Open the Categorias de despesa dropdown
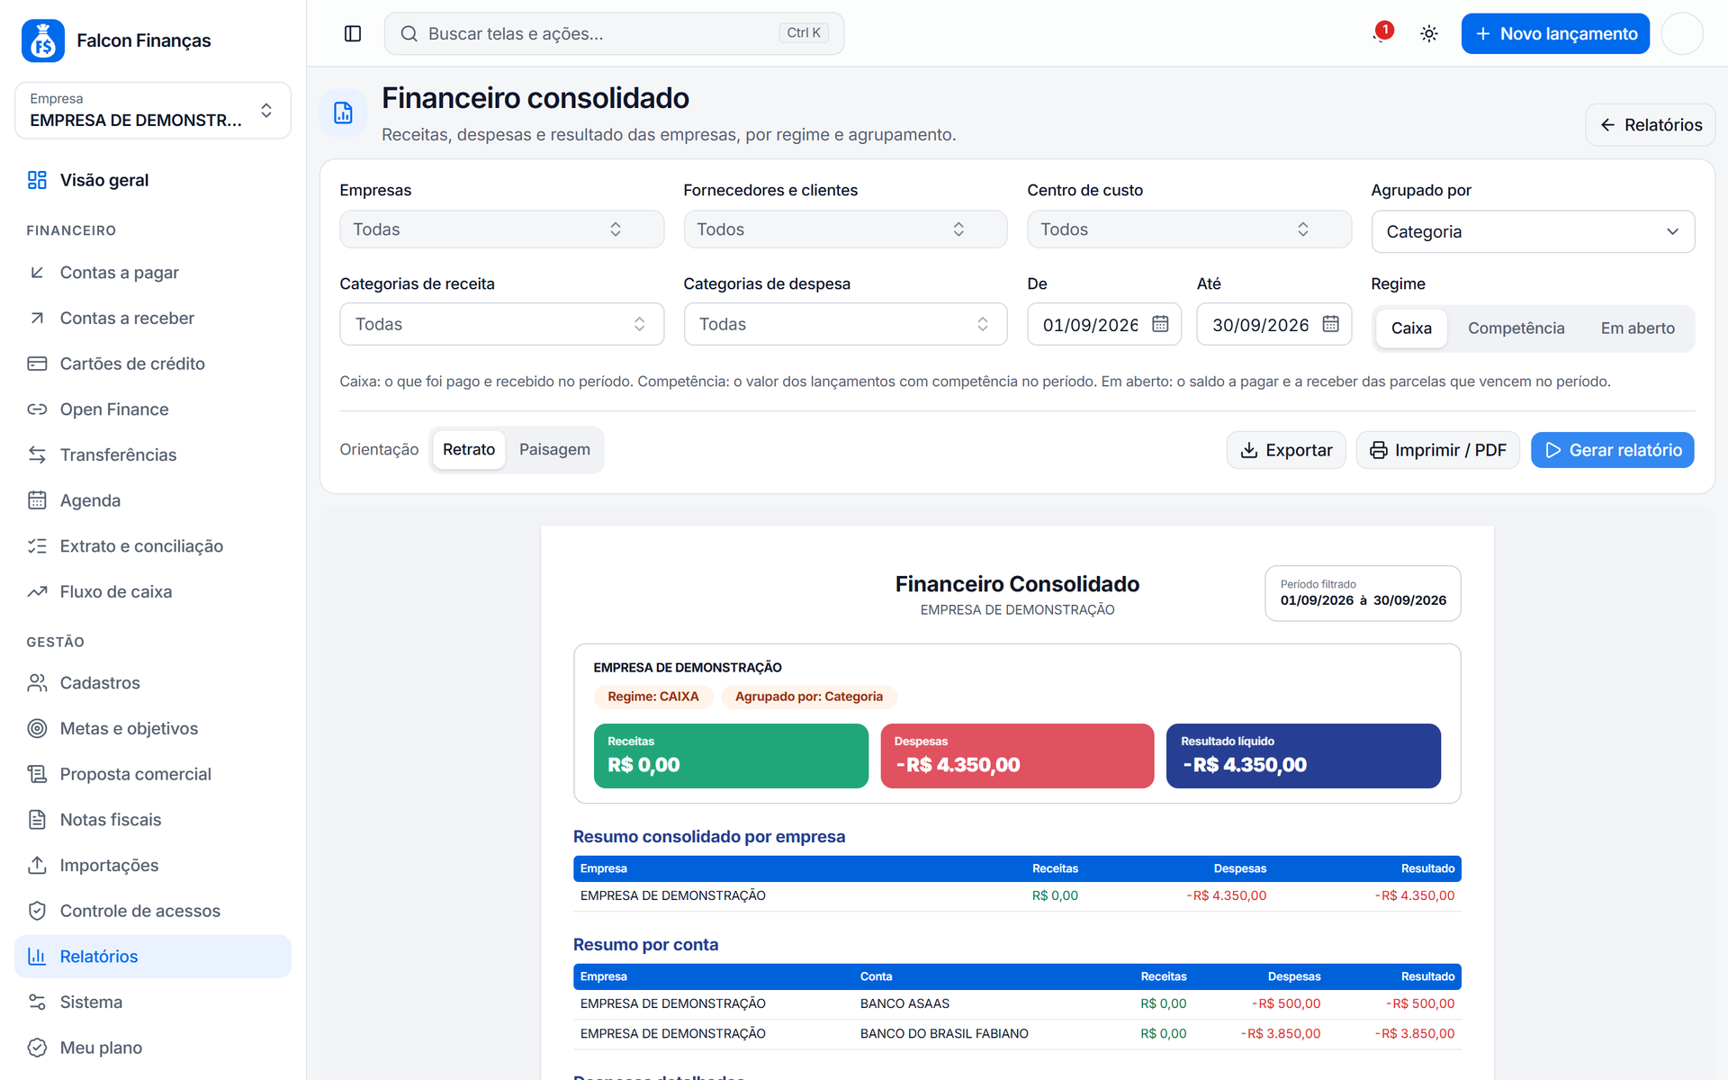This screenshot has height=1080, width=1728. pyautogui.click(x=845, y=324)
